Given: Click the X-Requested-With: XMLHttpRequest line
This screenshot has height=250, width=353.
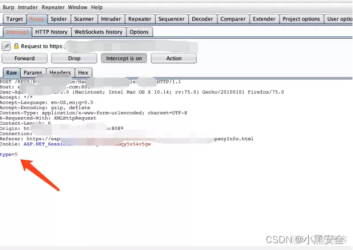Looking at the screenshot, I should [x=48, y=118].
